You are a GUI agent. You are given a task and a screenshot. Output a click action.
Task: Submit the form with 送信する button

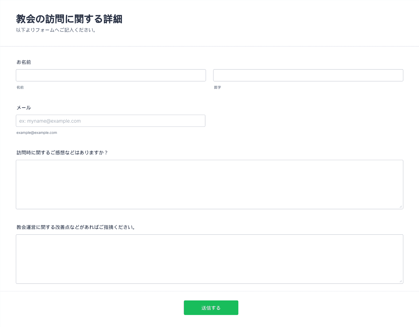click(211, 308)
